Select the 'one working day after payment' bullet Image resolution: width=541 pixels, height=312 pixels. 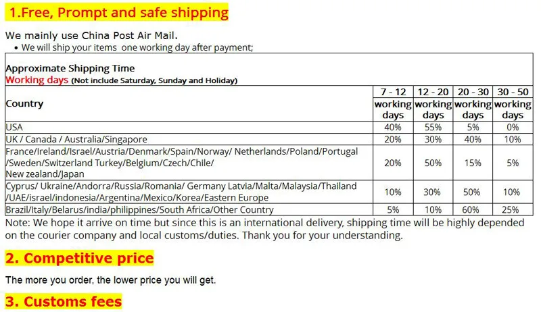(137, 47)
